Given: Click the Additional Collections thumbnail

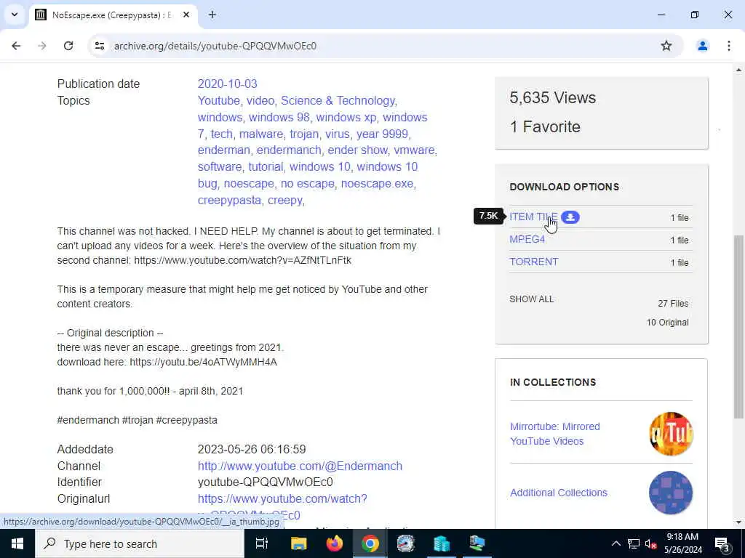Looking at the screenshot, I should (671, 493).
